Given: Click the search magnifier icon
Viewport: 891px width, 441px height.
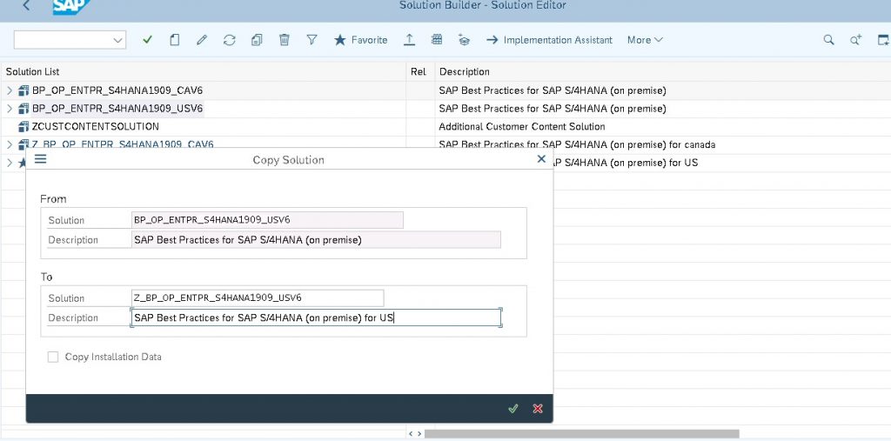Looking at the screenshot, I should tap(829, 40).
